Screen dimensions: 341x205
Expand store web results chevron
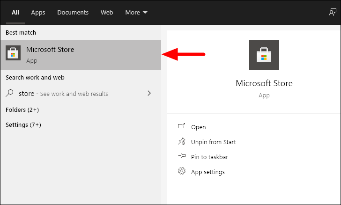click(149, 93)
